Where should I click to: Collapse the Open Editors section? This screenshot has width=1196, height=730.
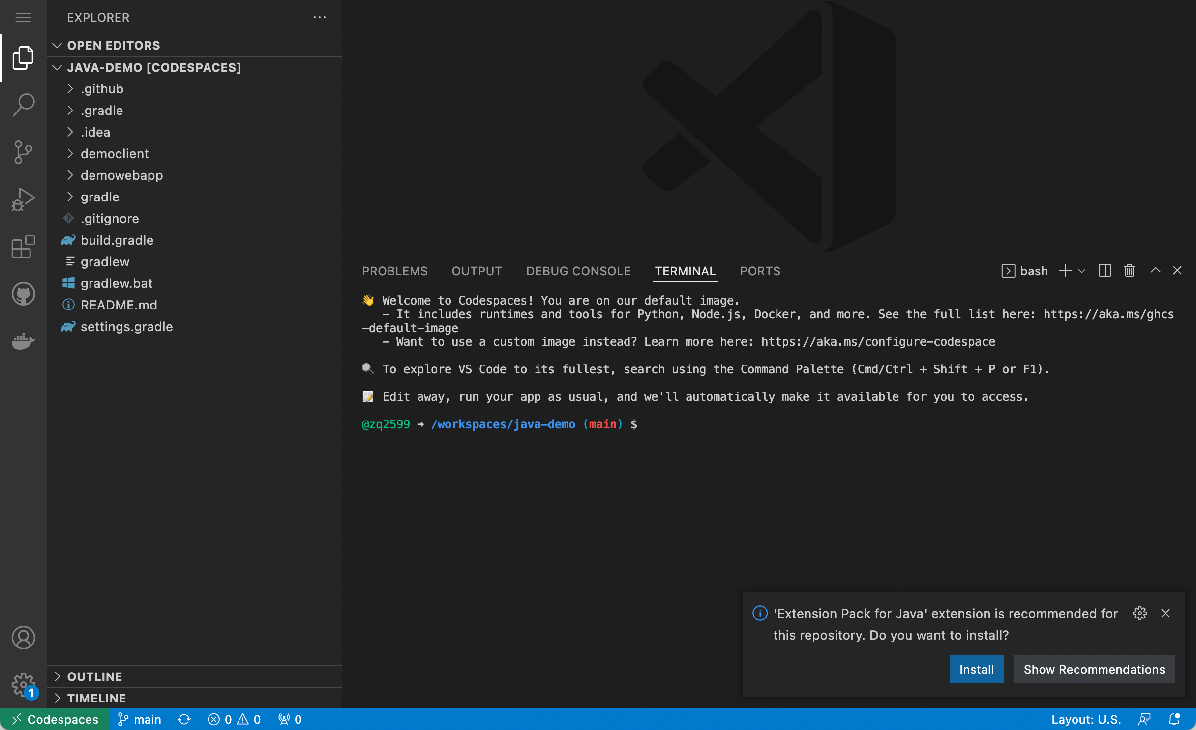[x=195, y=45]
